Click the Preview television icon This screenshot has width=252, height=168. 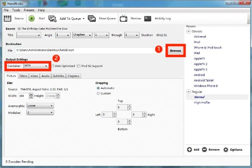(x=123, y=18)
